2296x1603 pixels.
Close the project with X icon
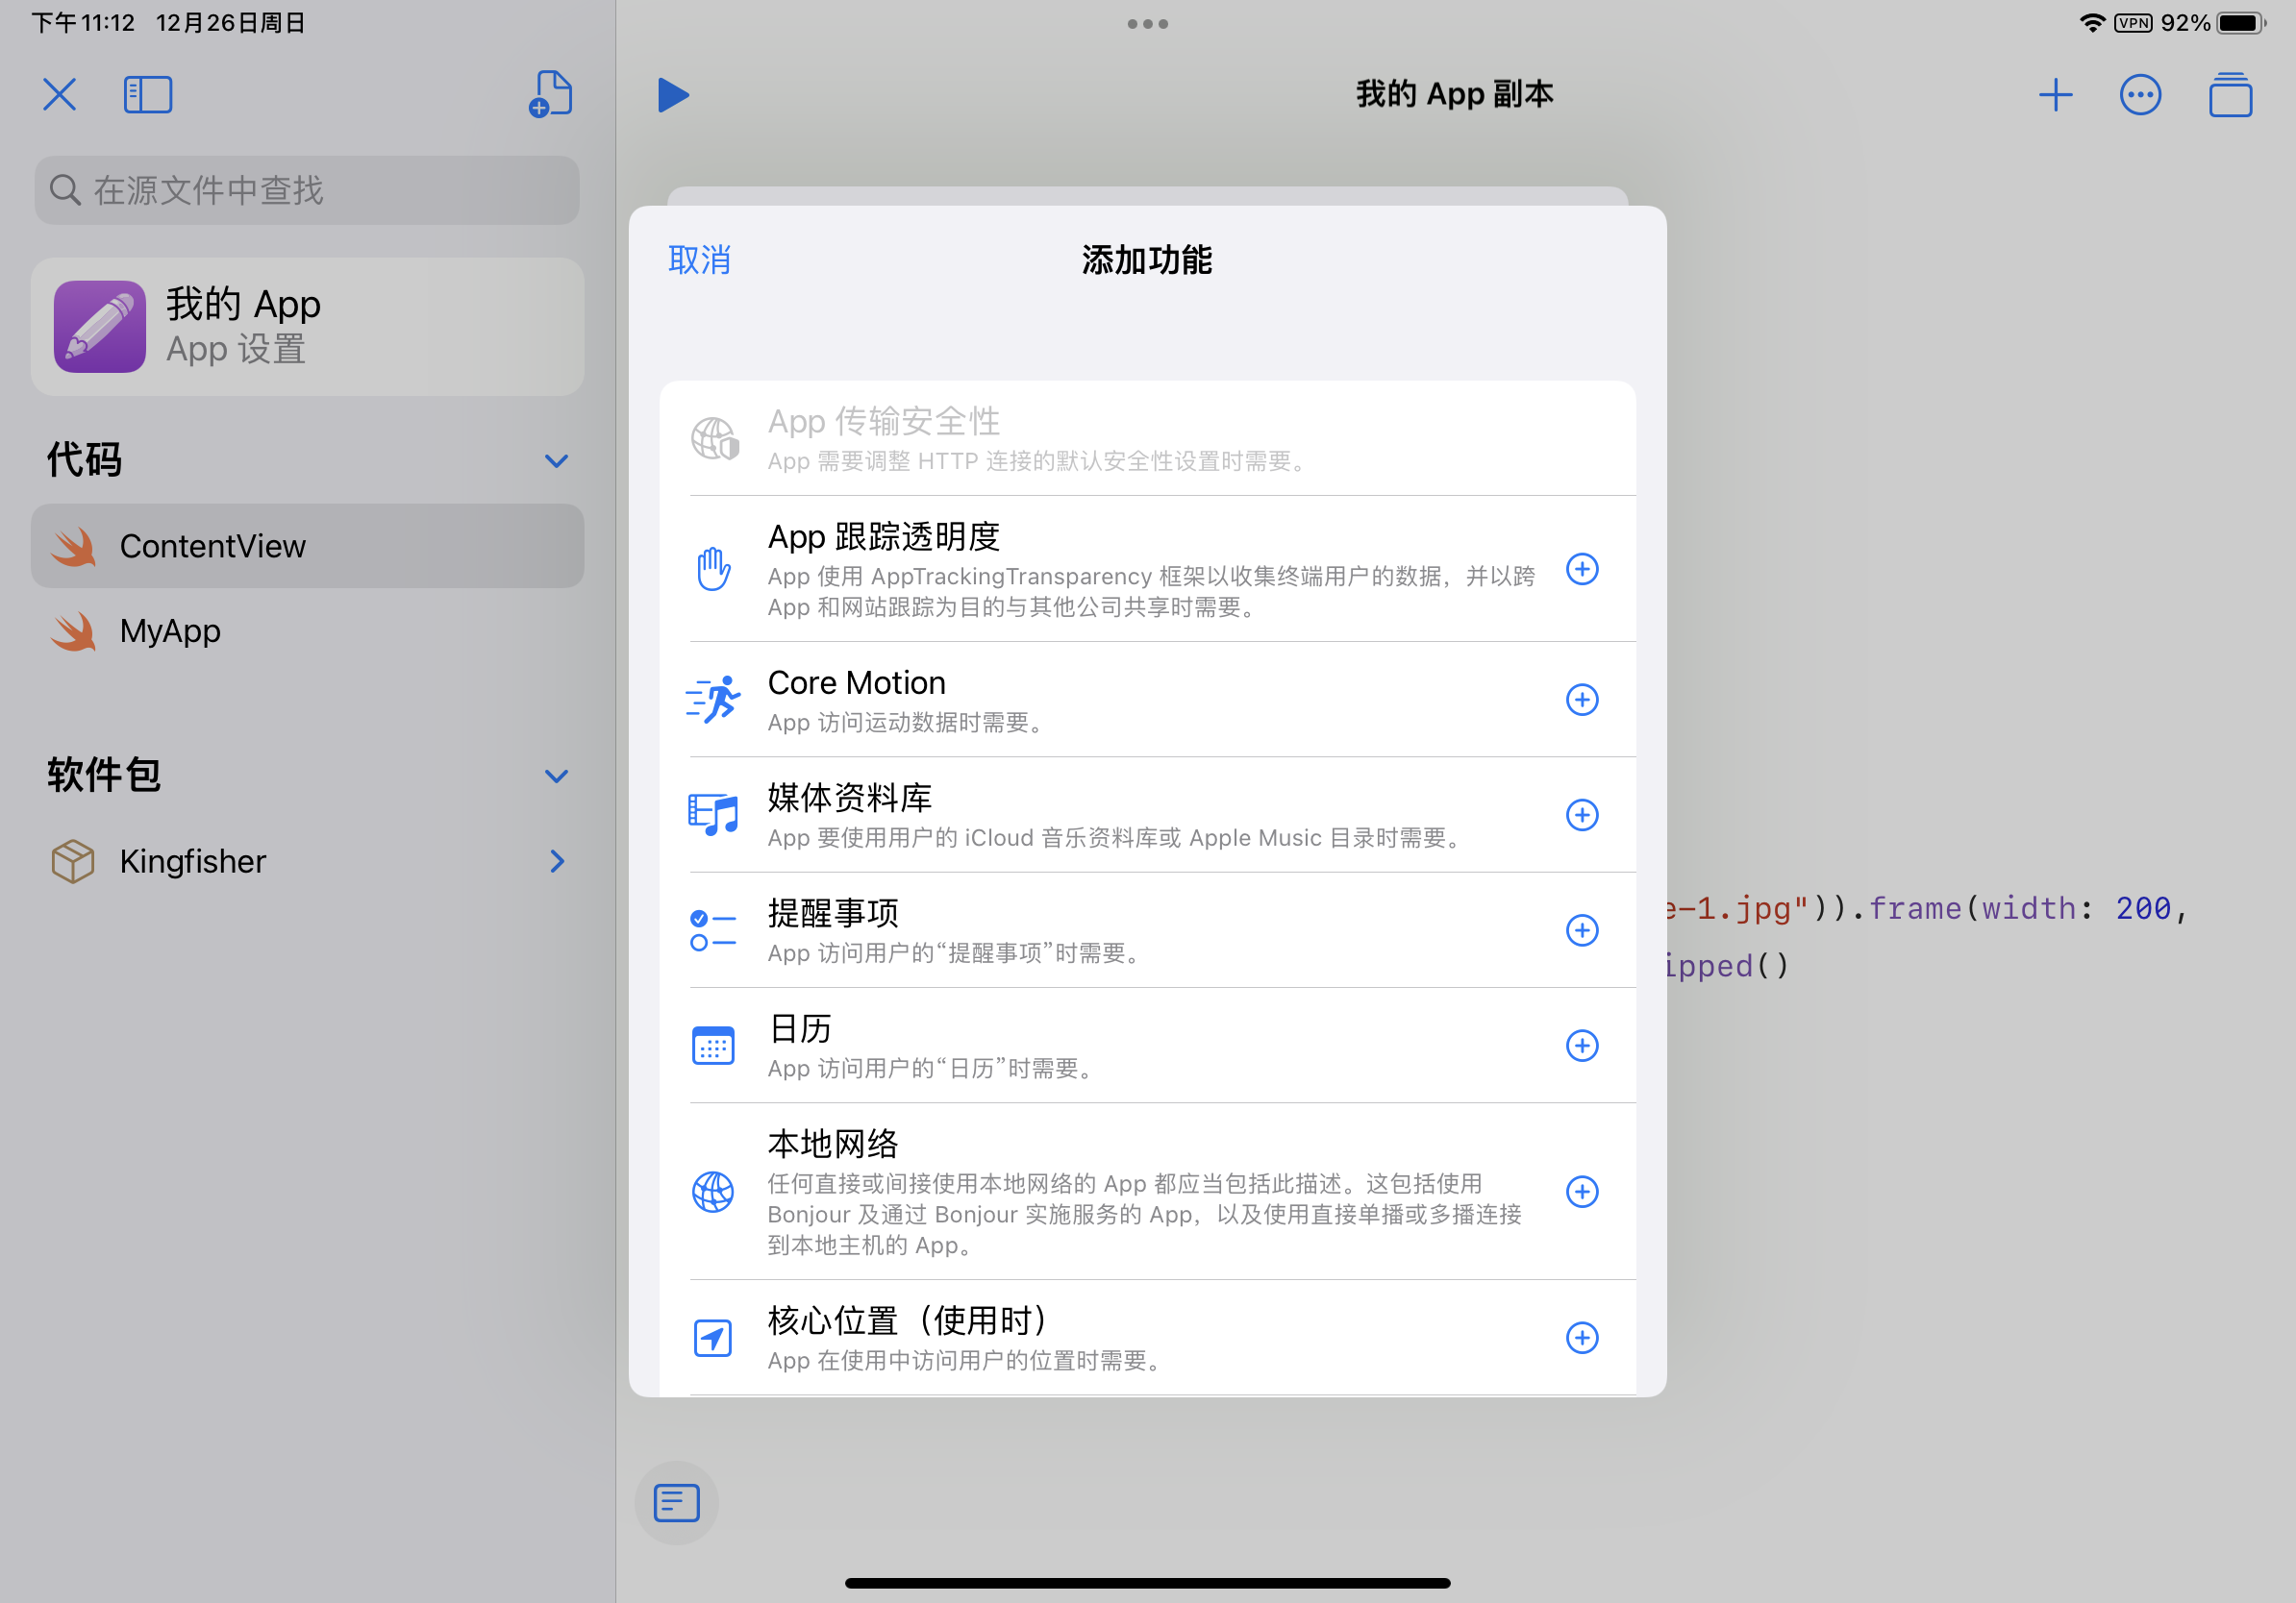(60, 95)
